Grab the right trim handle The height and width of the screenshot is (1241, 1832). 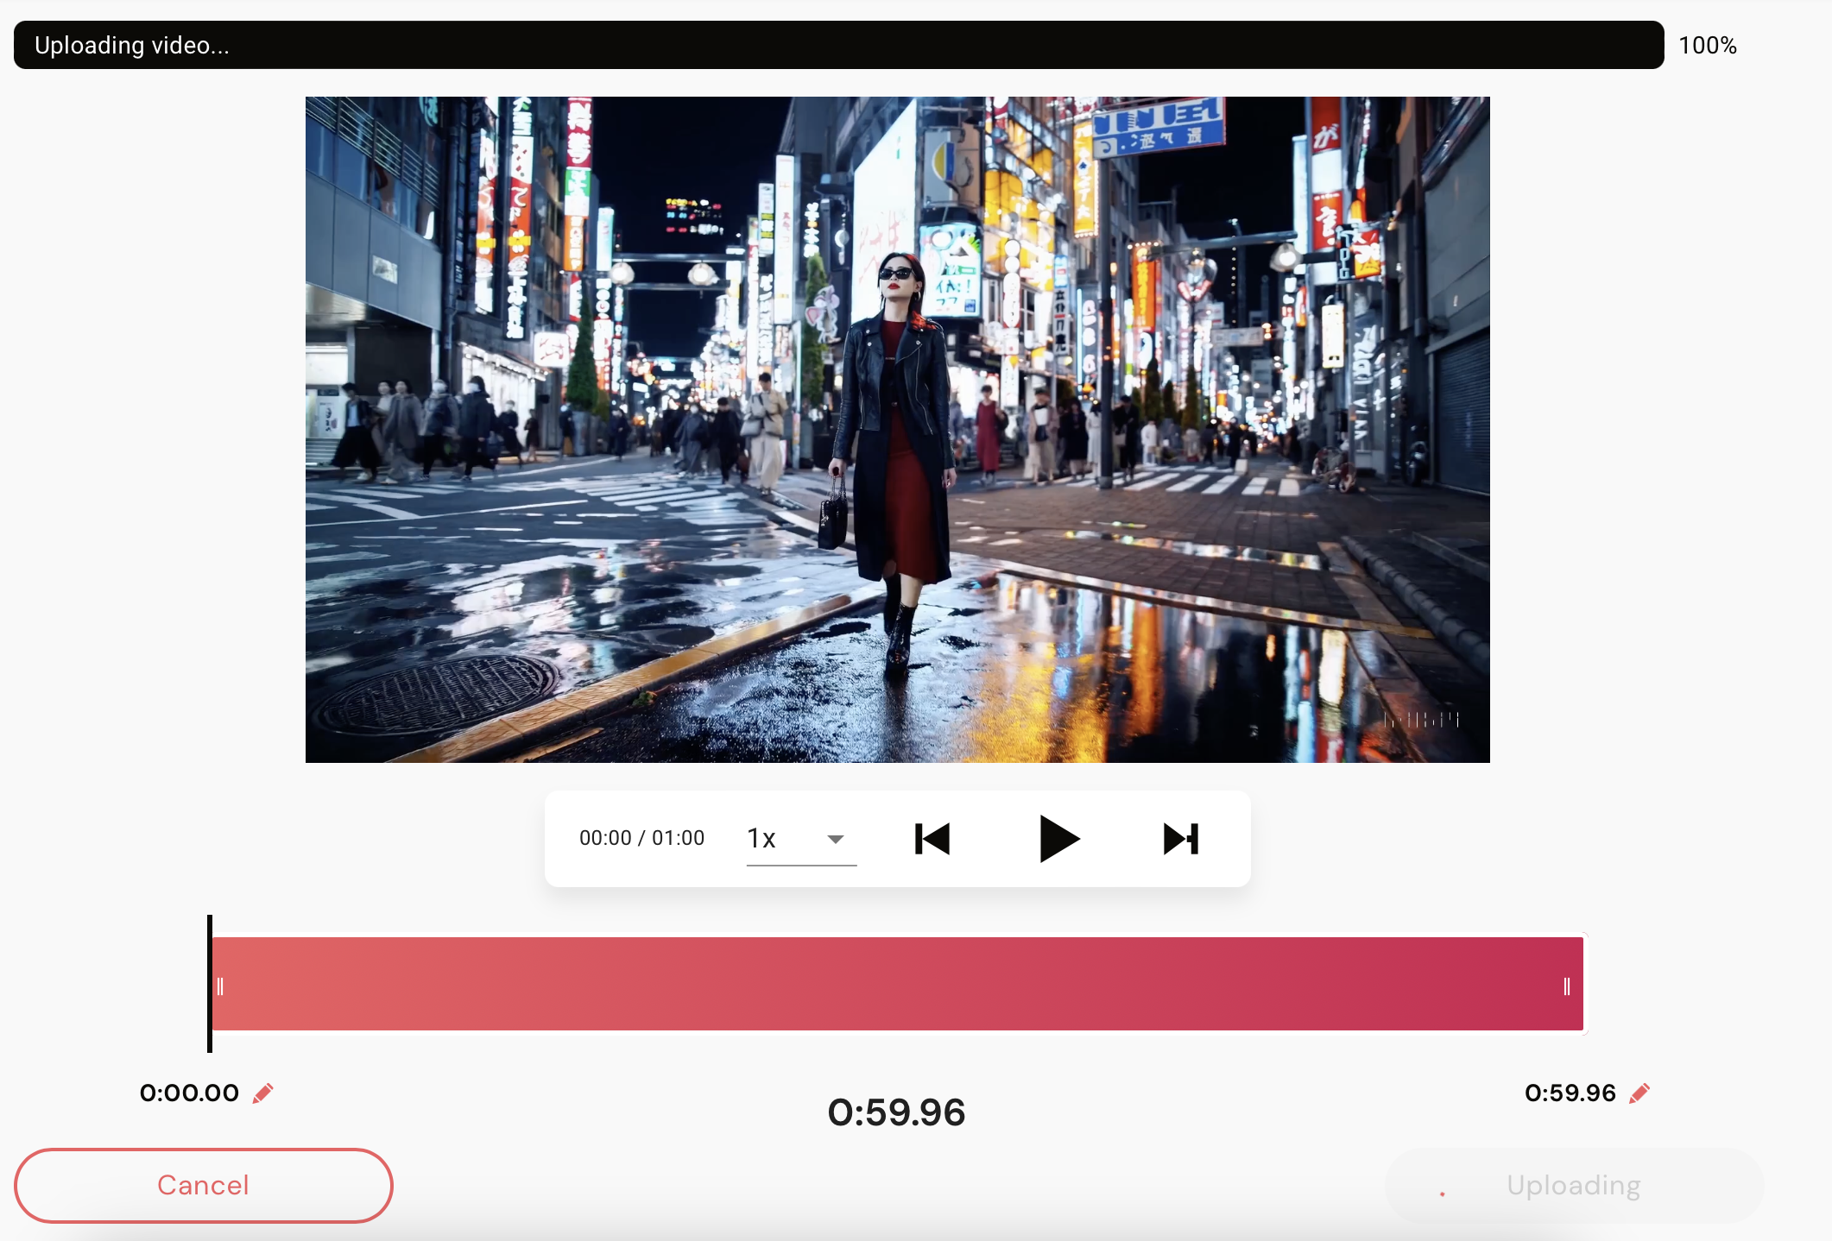pyautogui.click(x=1566, y=986)
